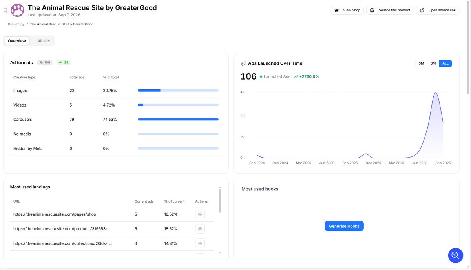Click the Hidden by Meta row label

28,149
